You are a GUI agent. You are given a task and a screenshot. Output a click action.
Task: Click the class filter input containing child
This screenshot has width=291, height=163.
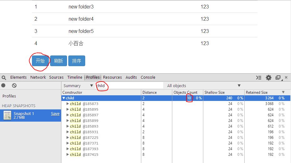(129, 86)
